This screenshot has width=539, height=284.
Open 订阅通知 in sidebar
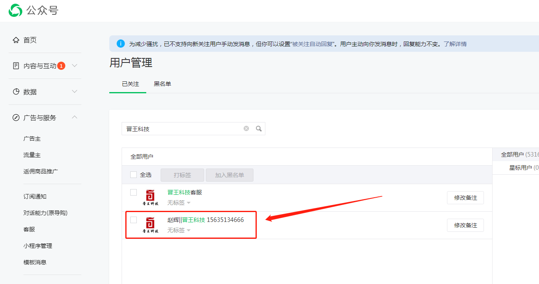pos(35,196)
